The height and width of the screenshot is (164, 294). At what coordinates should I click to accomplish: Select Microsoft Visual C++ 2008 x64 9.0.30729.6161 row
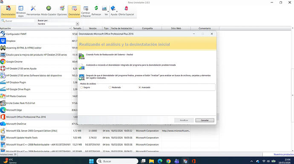[110, 144]
